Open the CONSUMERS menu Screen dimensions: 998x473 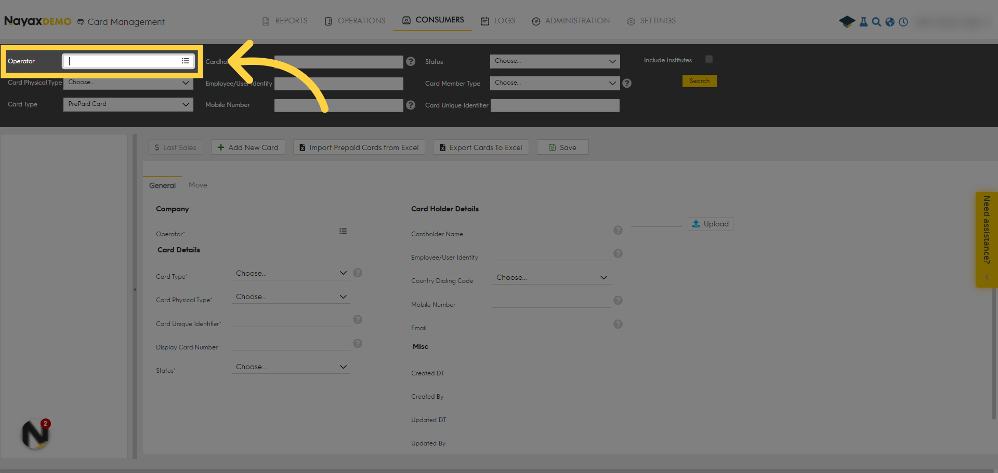[433, 20]
